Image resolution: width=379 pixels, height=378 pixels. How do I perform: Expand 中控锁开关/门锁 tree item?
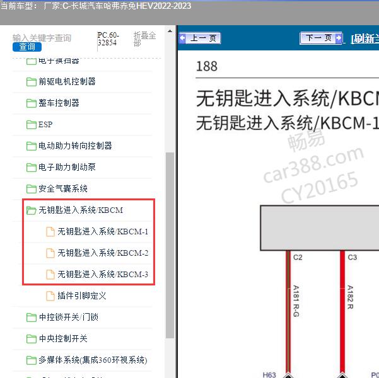[69, 317]
